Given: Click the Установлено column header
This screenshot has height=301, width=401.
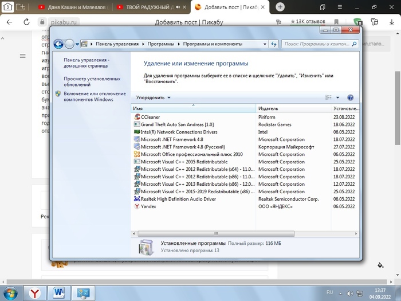Looking at the screenshot, I should [346, 108].
